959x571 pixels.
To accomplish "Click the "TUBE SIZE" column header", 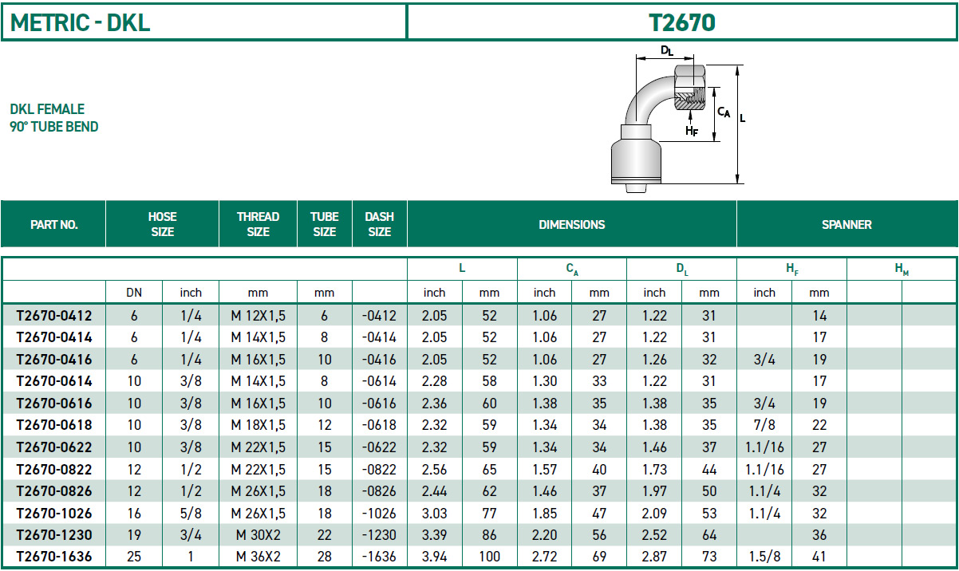I will coord(324,225).
